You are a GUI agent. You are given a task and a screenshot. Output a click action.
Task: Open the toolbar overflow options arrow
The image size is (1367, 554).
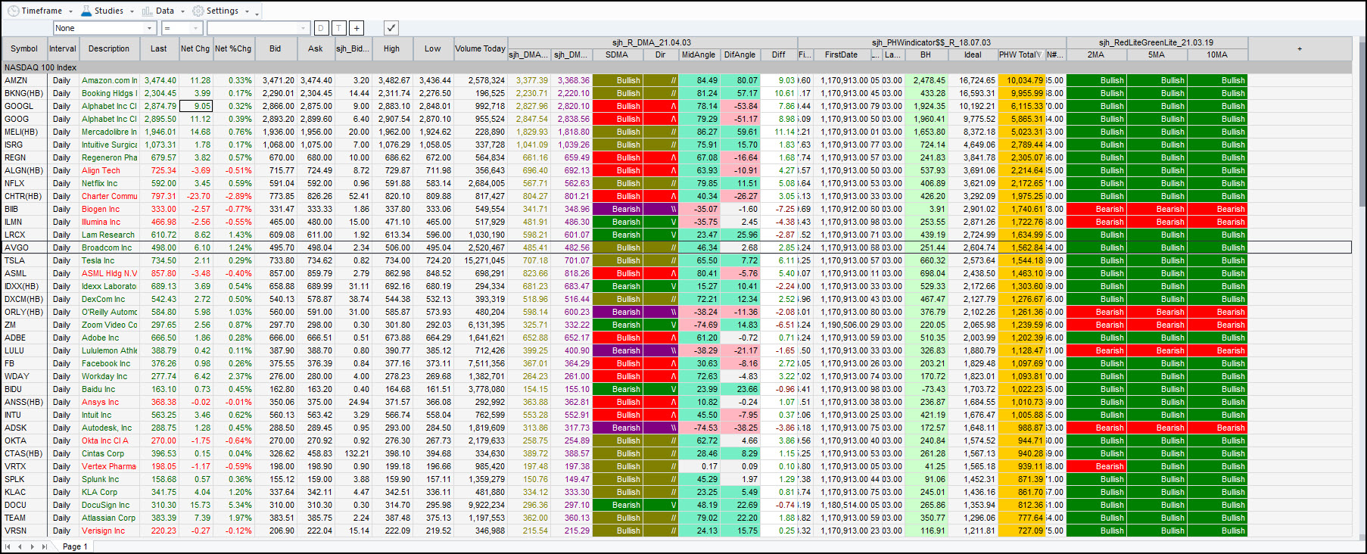[x=257, y=13]
